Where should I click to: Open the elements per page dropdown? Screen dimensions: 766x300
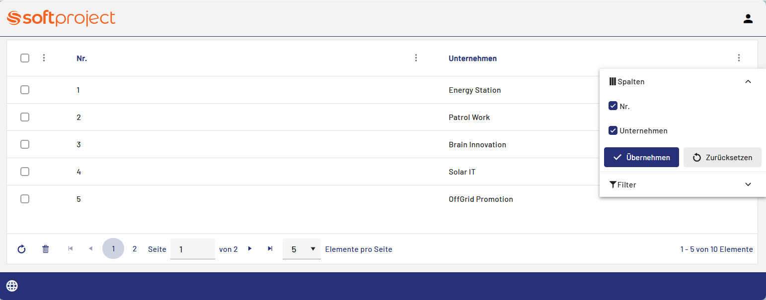302,249
